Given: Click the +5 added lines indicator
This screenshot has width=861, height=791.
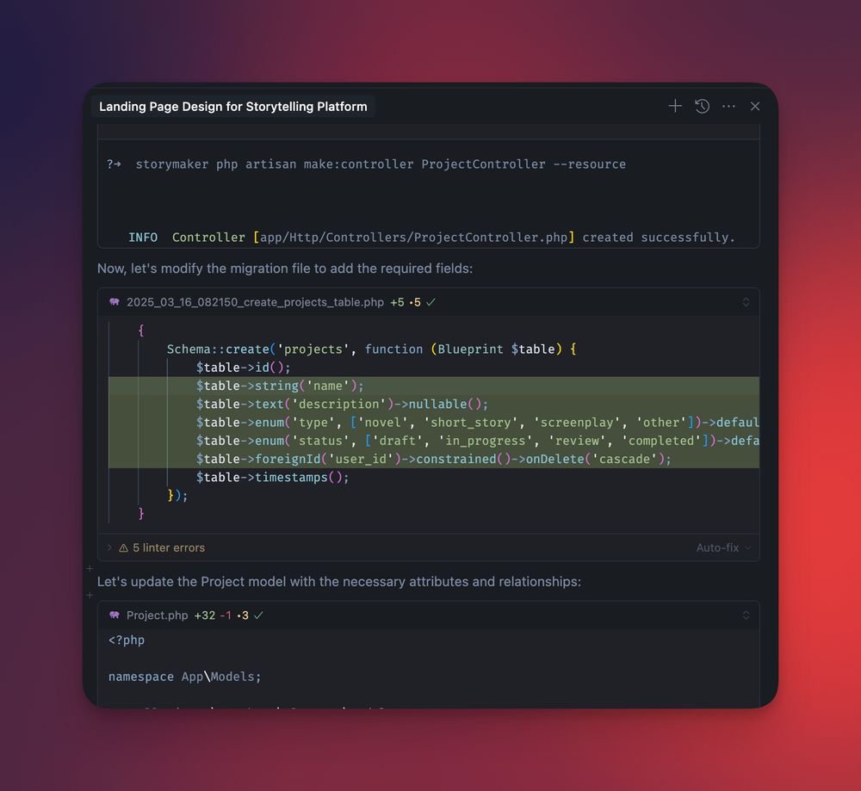Looking at the screenshot, I should (x=397, y=302).
